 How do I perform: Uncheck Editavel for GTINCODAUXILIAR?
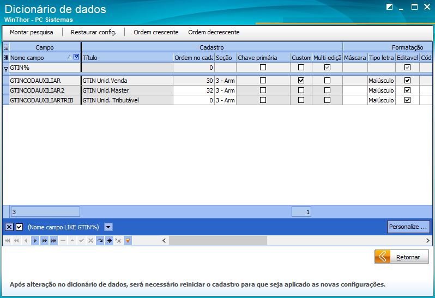[407, 81]
